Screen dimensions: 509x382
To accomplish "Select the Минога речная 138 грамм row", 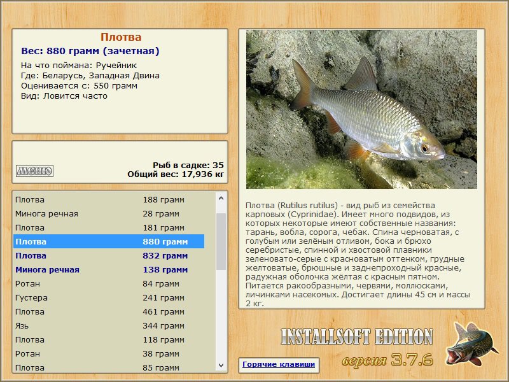I will [x=109, y=269].
